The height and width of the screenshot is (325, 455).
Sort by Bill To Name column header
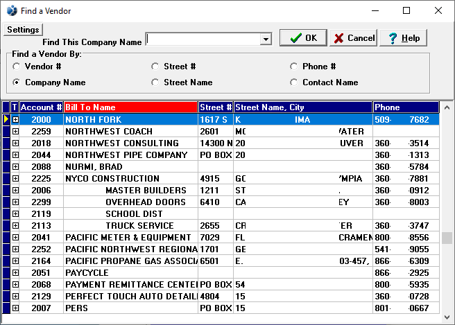point(130,107)
